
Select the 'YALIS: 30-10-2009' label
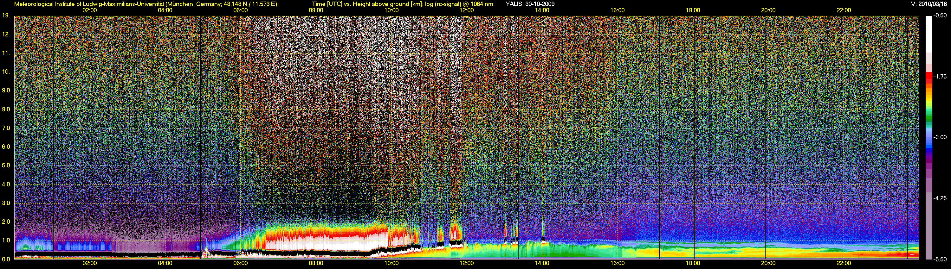click(x=530, y=4)
